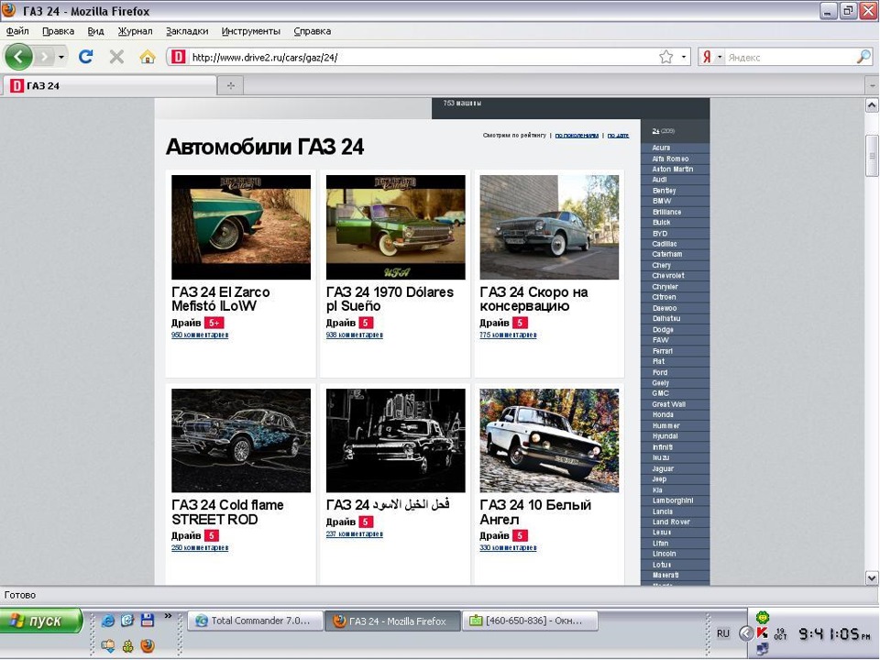
Task: Click the floppy disk quick launch icon
Action: (147, 621)
